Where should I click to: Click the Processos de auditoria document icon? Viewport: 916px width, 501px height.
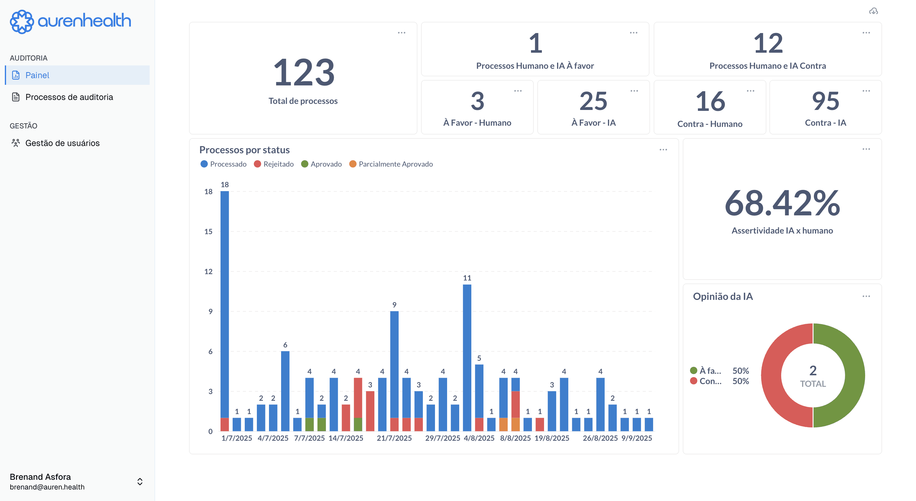tap(16, 97)
